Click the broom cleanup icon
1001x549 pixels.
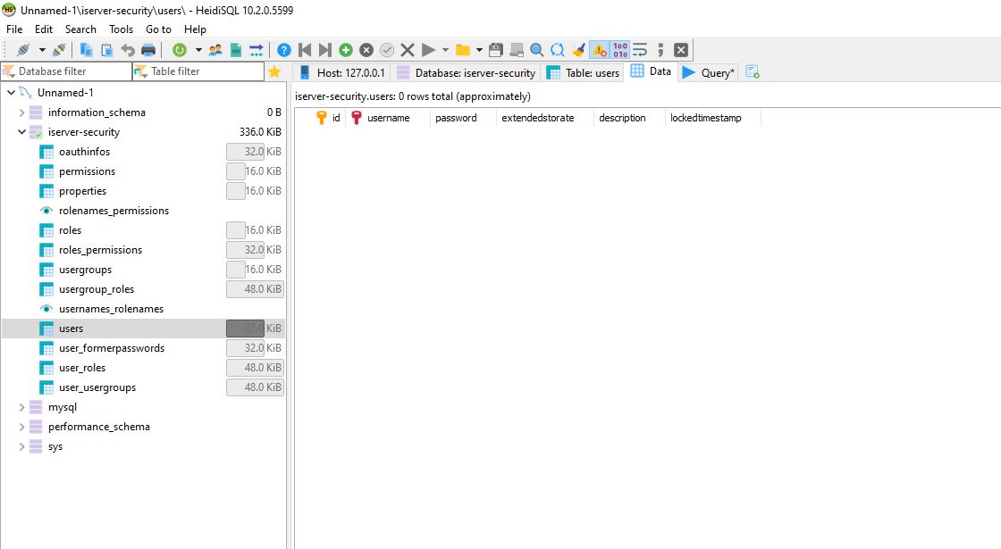tap(578, 50)
